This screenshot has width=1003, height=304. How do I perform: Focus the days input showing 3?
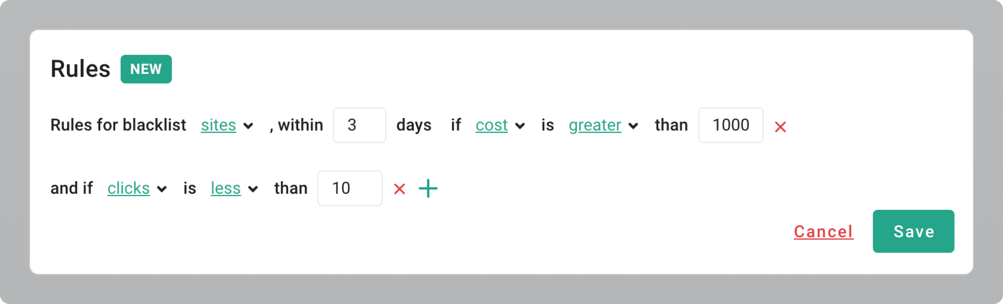(x=359, y=125)
